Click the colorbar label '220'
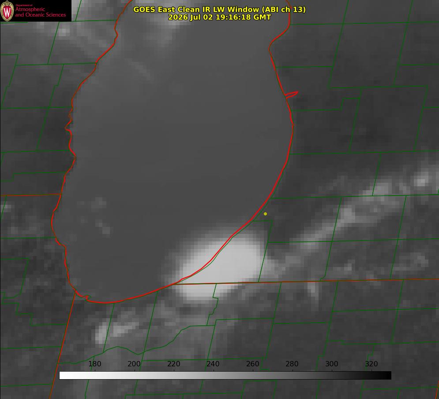439x399 pixels. (x=173, y=364)
